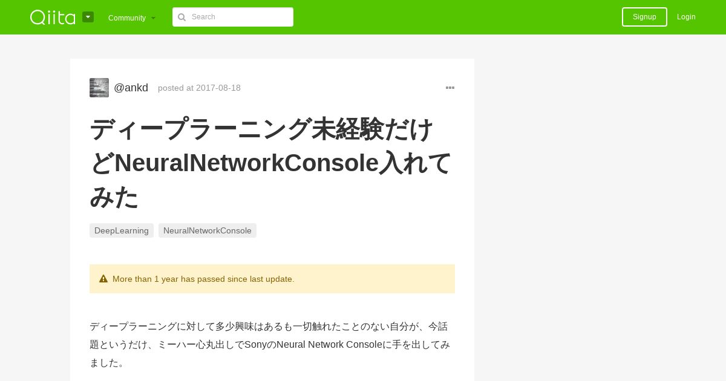Screen dimensions: 726x381
Task: Open the Login link
Action: coord(686,17)
